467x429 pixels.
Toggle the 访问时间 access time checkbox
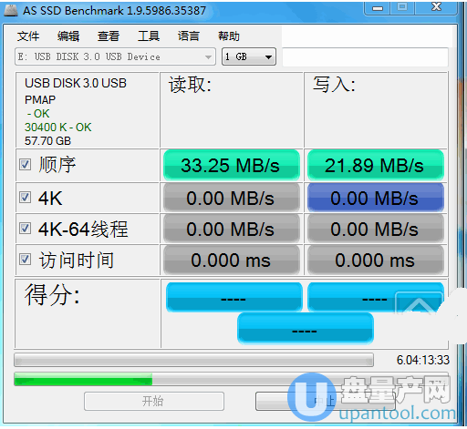pyautogui.click(x=25, y=260)
